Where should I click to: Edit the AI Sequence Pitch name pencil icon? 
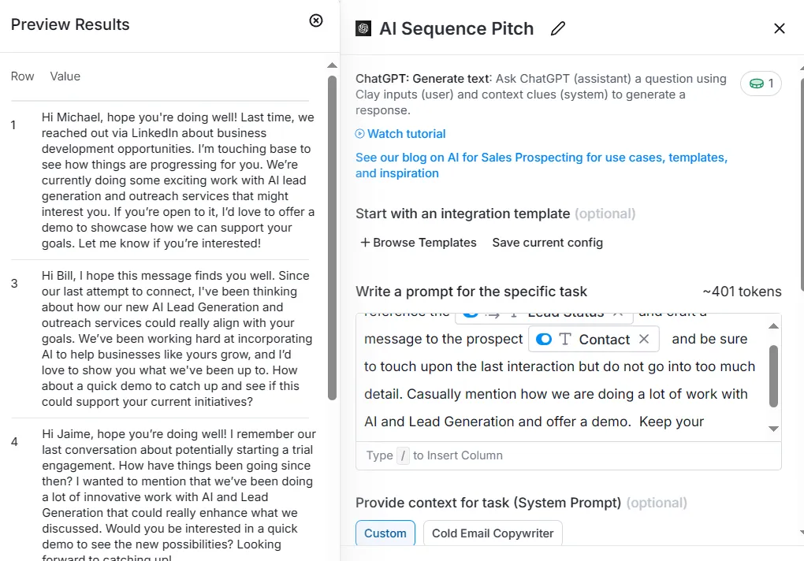pos(558,28)
